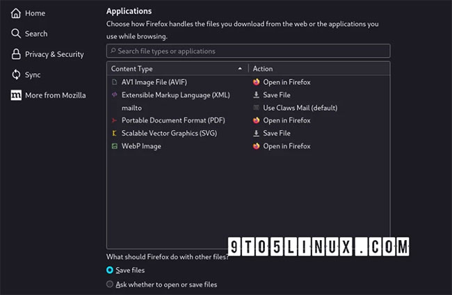Open the Home settings category
The image size is (452, 295).
click(x=28, y=13)
